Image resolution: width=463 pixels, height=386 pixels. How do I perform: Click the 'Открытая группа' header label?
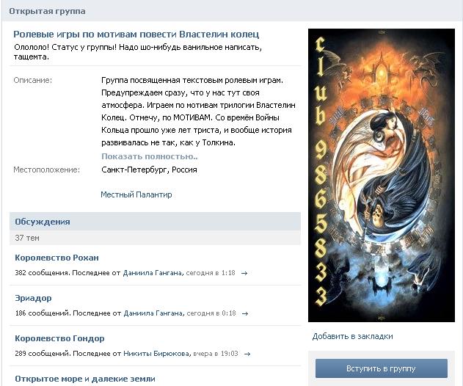pos(47,11)
